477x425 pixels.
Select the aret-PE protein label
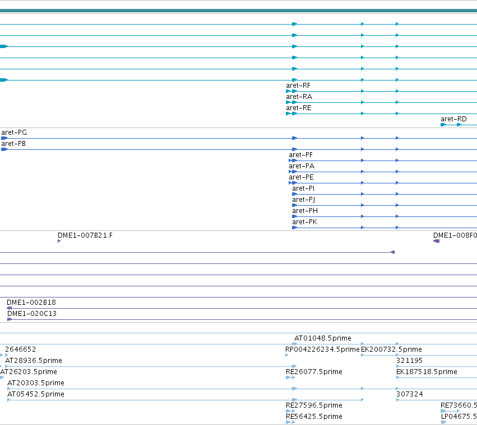pyautogui.click(x=301, y=177)
